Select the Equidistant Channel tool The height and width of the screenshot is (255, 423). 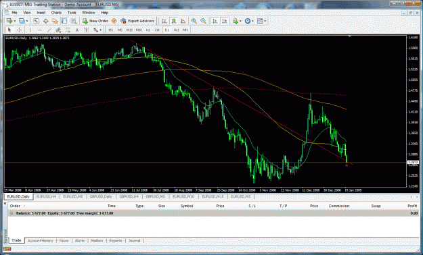click(x=58, y=30)
